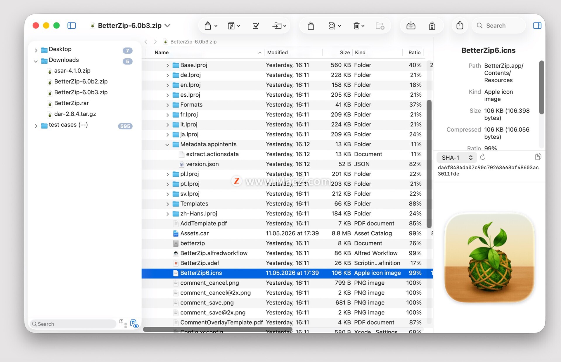561x362 pixels.
Task: Click the New Folder toolbar icon
Action: [380, 26]
